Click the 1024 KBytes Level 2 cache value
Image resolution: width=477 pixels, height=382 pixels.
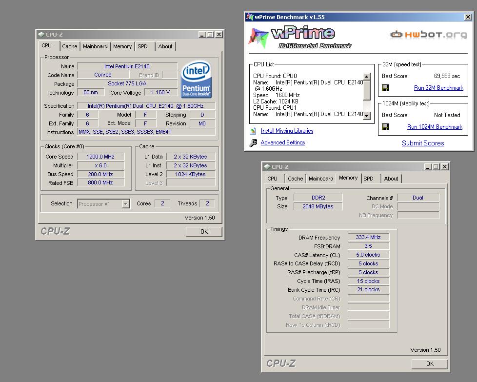click(x=190, y=174)
